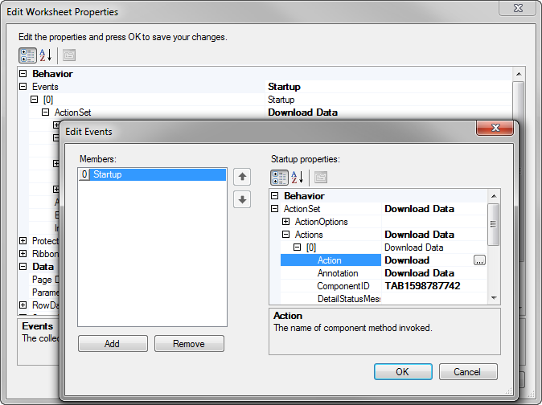Expand Protection node in worksheet properties

(x=23, y=240)
